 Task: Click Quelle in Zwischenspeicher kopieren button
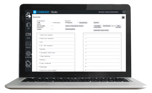pos(74,26)
